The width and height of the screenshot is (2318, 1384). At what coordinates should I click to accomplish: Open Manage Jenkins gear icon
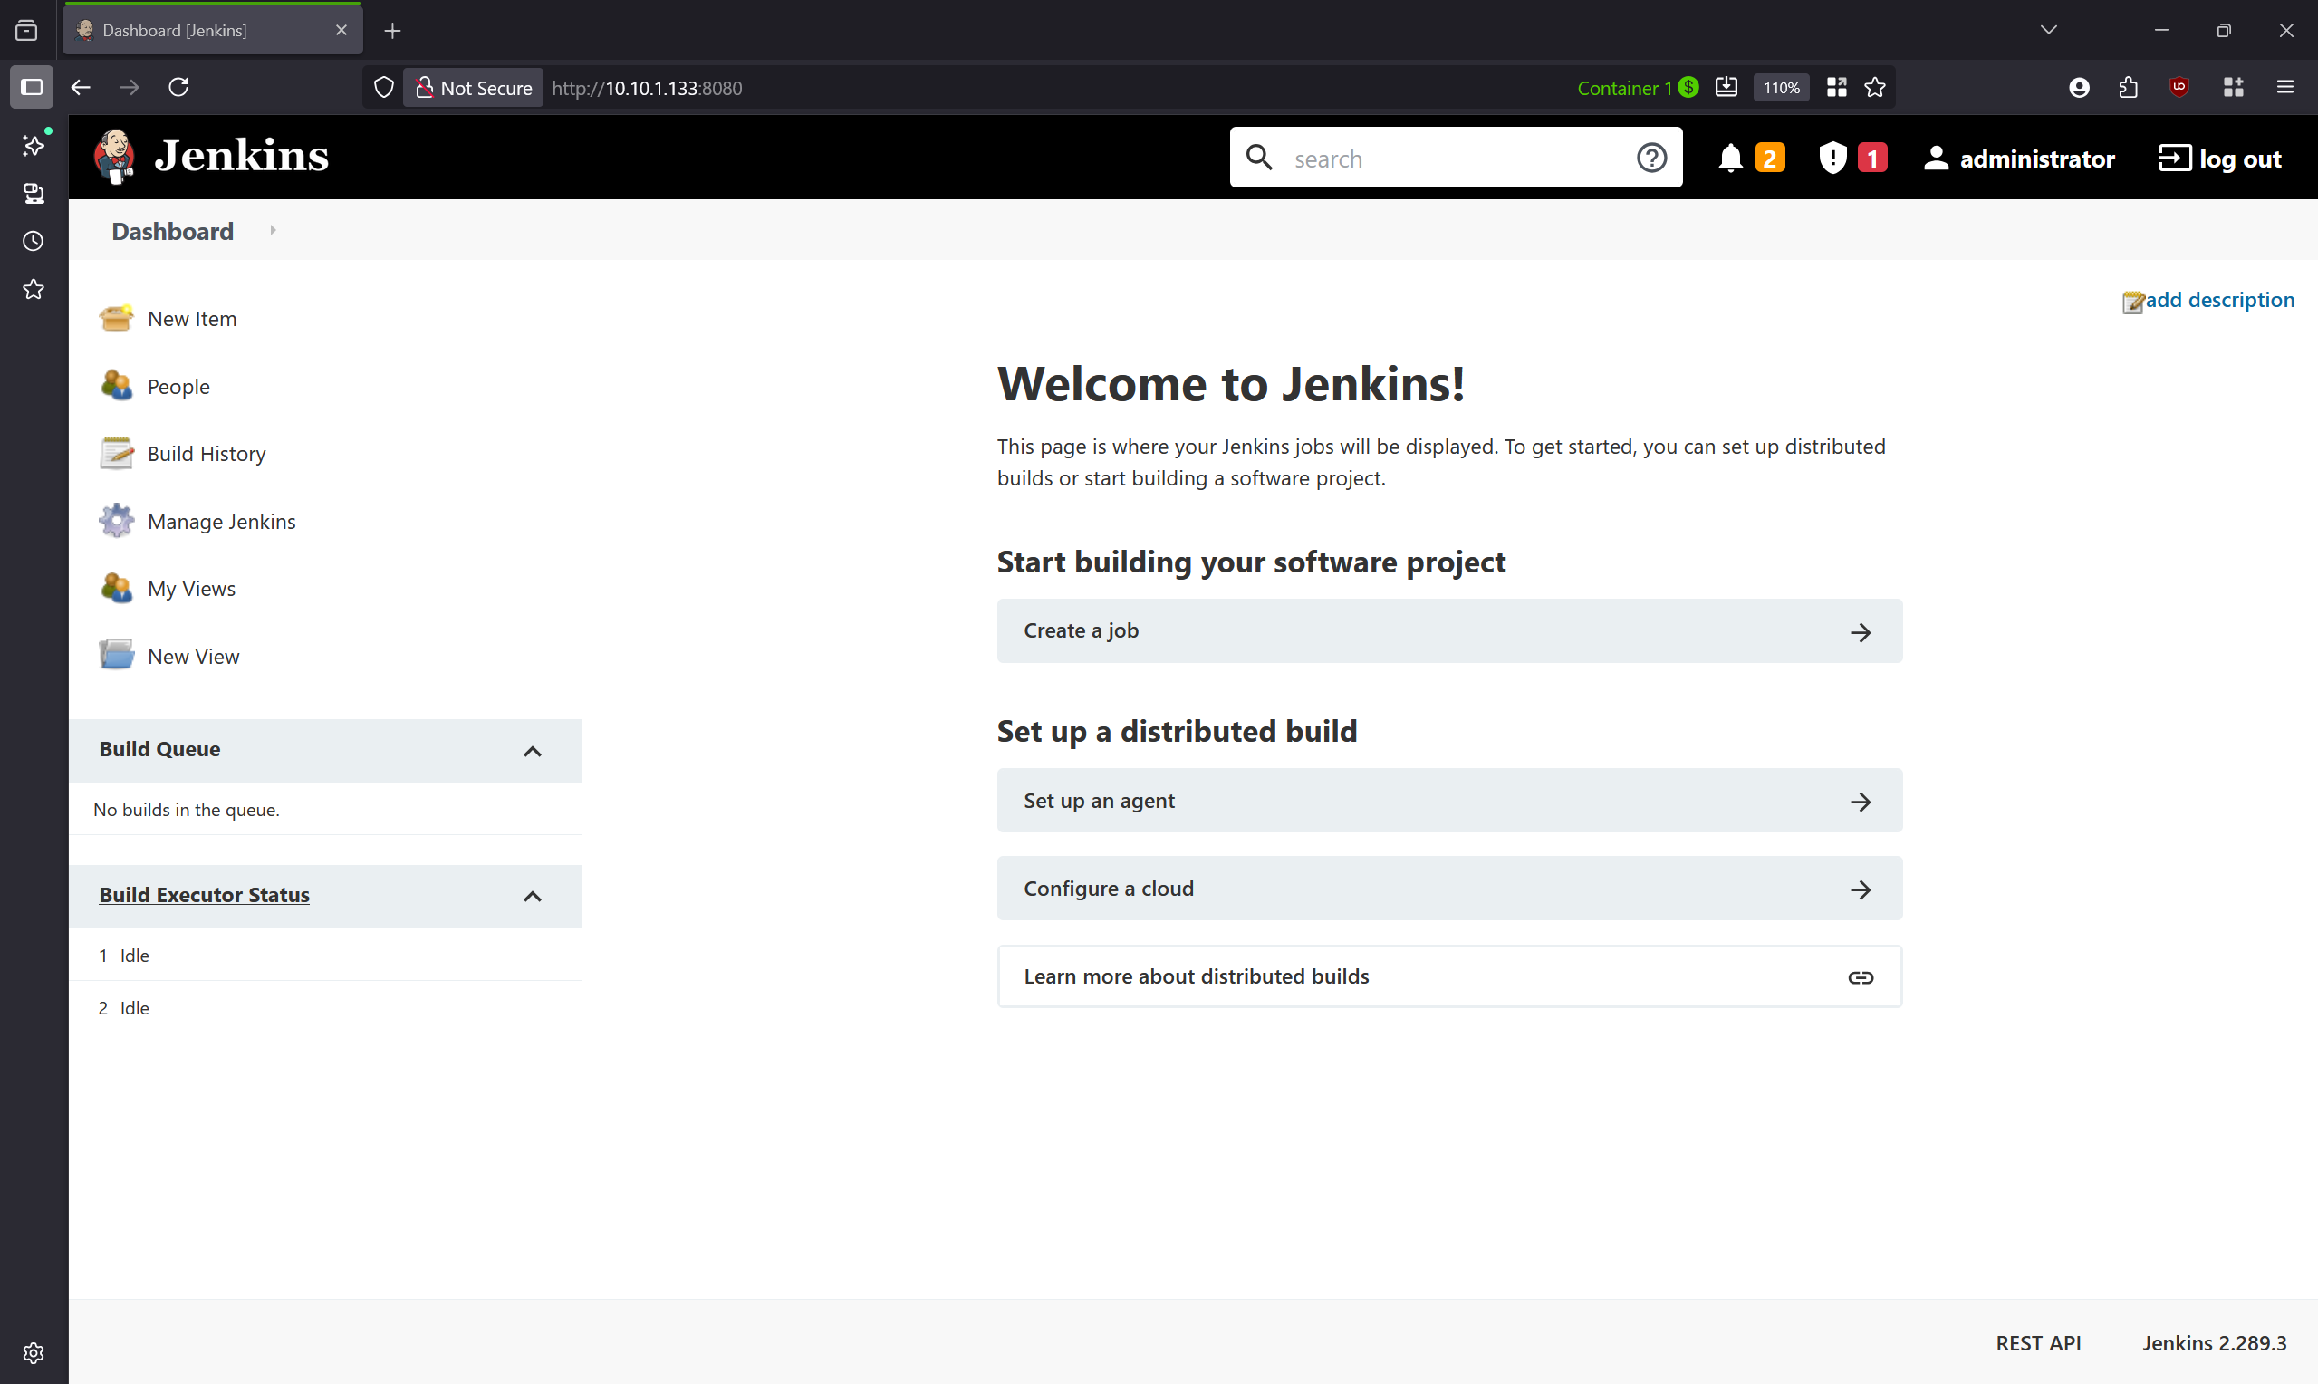[117, 521]
